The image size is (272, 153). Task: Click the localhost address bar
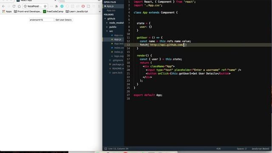(x=35, y=6)
